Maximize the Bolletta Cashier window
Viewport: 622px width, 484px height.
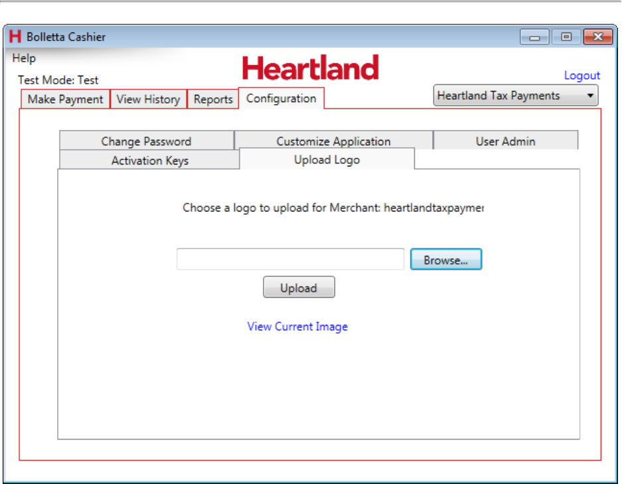566,37
